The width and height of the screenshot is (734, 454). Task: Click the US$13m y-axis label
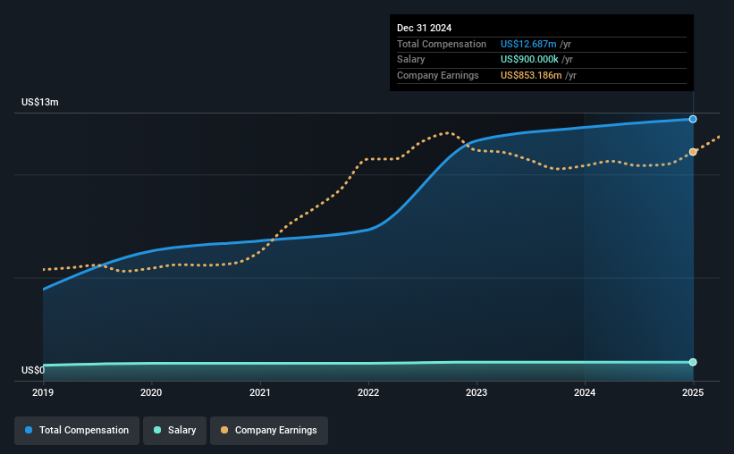[x=40, y=103]
